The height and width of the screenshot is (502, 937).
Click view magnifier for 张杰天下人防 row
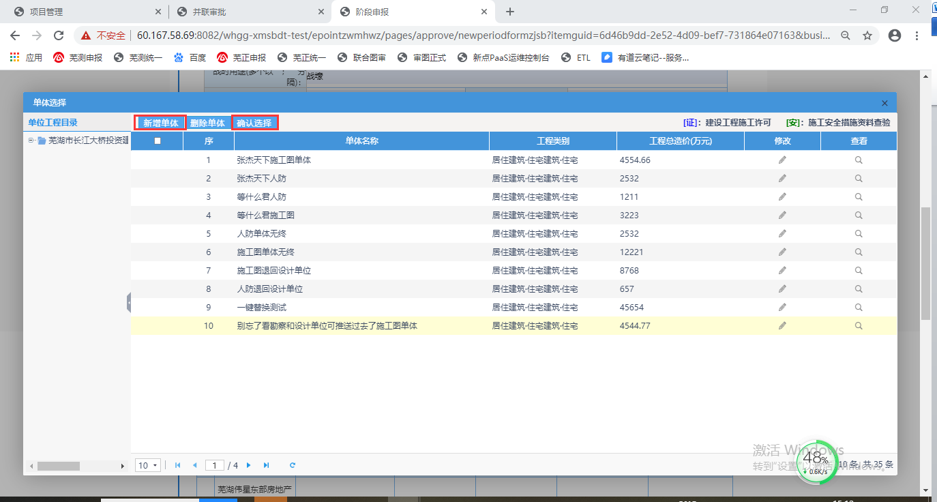pos(859,178)
